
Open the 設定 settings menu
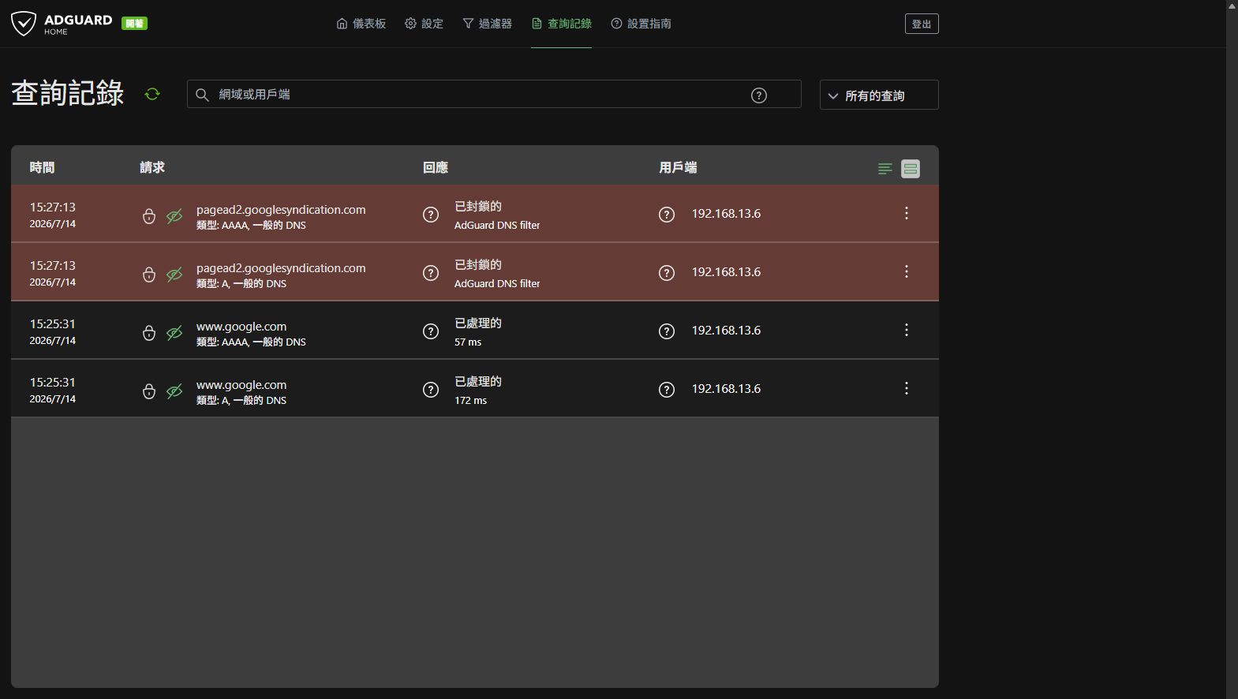pos(424,24)
